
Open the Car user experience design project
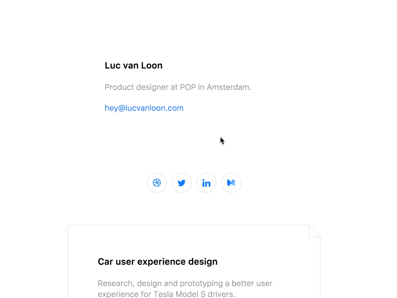194,262
